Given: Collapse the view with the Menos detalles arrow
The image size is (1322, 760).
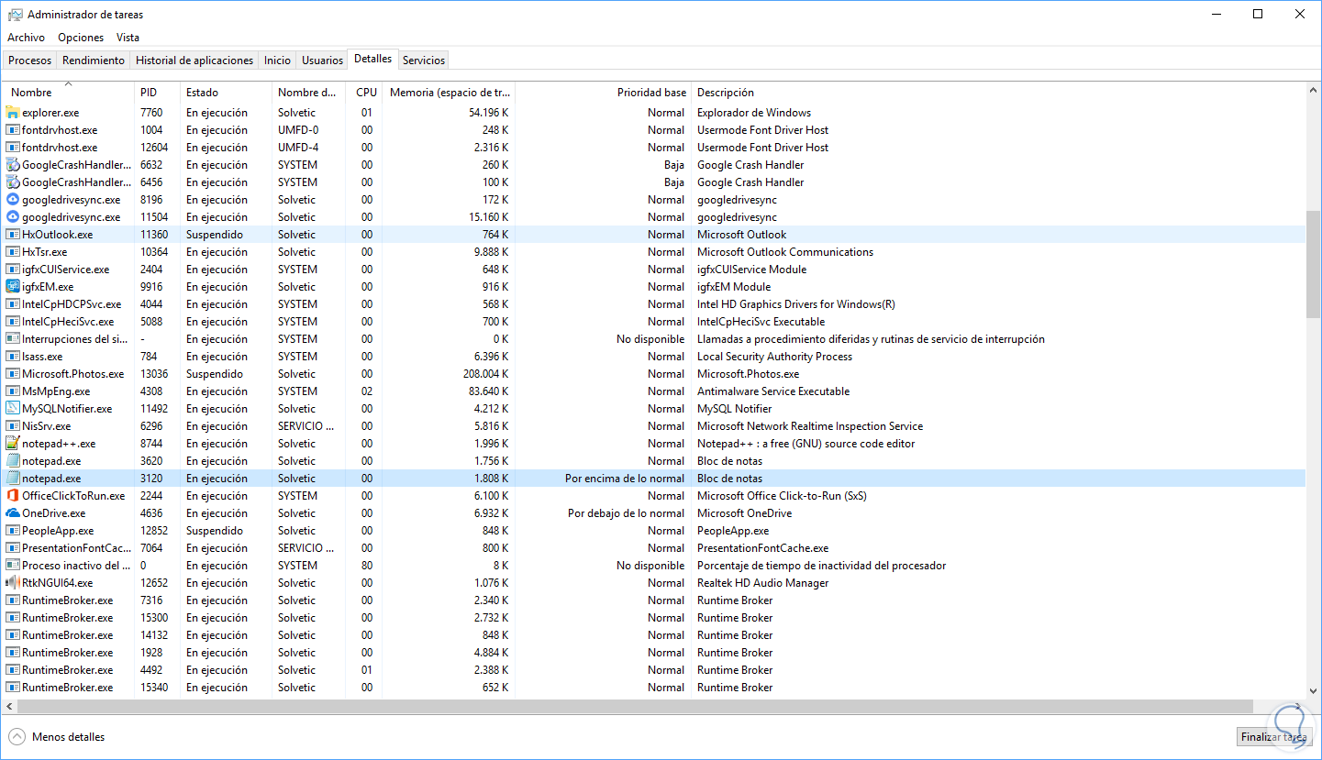Looking at the screenshot, I should (x=17, y=737).
